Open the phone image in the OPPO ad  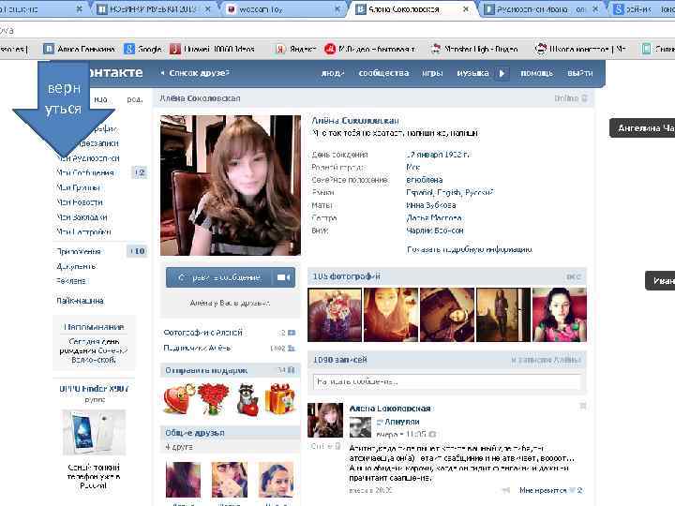pyautogui.click(x=94, y=432)
